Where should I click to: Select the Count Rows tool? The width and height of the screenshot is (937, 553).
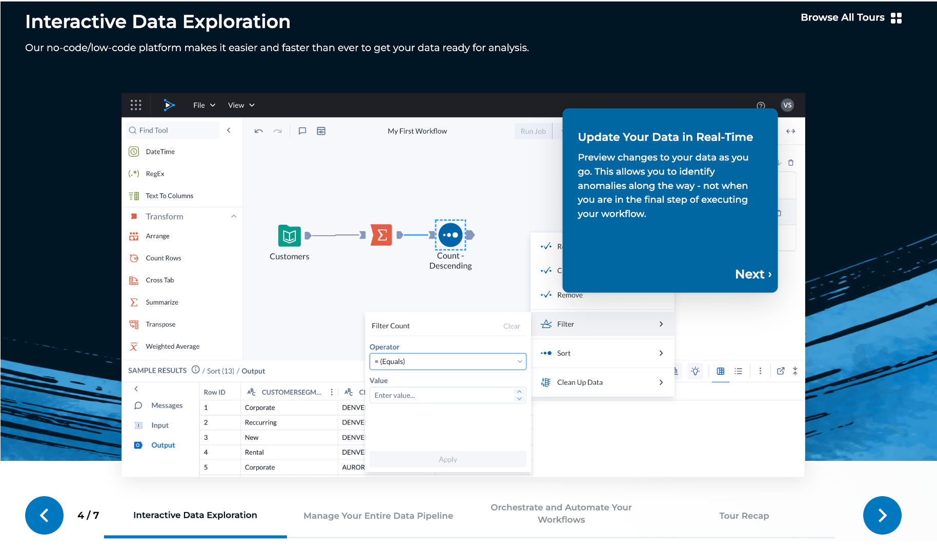163,258
